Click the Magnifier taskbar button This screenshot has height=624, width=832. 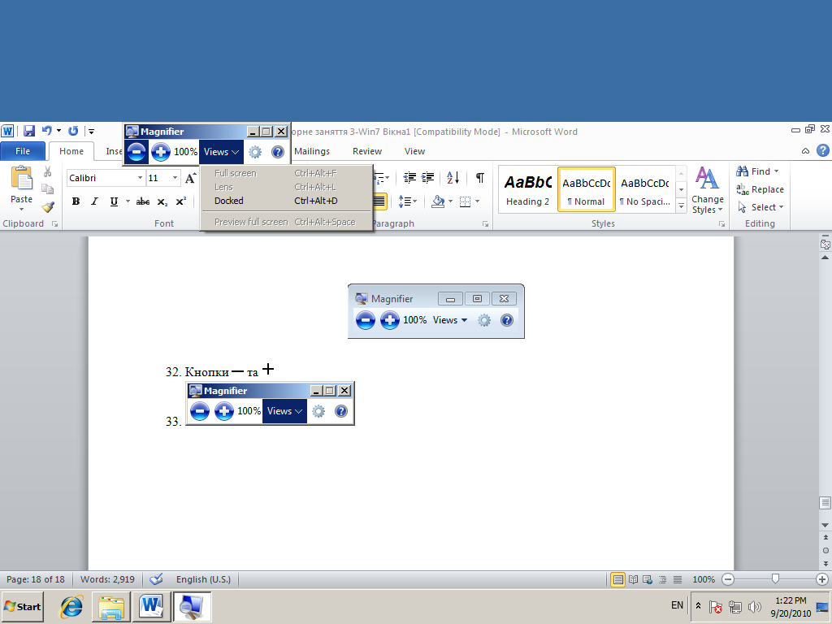tap(192, 607)
